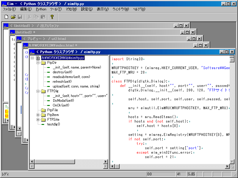This screenshot has width=238, height=178.
Task: Select upload(self, conn, name, string) method
Action: coord(76,86)
